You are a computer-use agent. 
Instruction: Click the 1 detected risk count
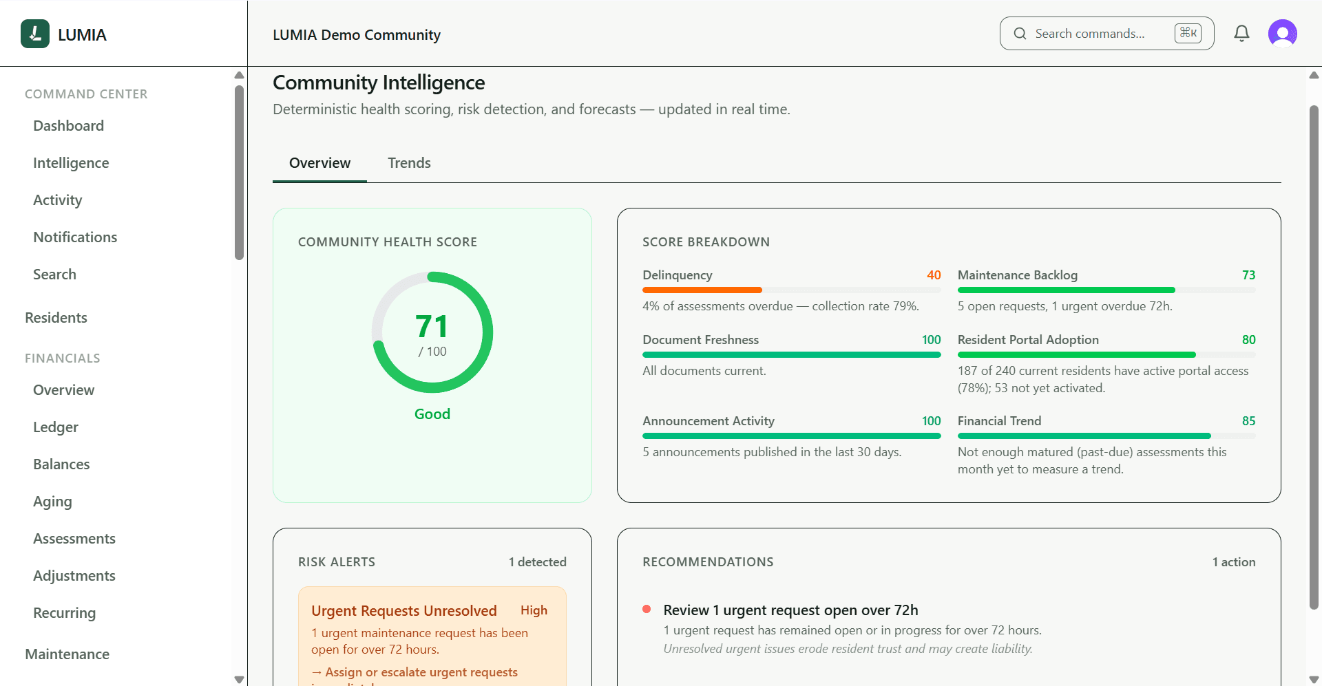[537, 562]
